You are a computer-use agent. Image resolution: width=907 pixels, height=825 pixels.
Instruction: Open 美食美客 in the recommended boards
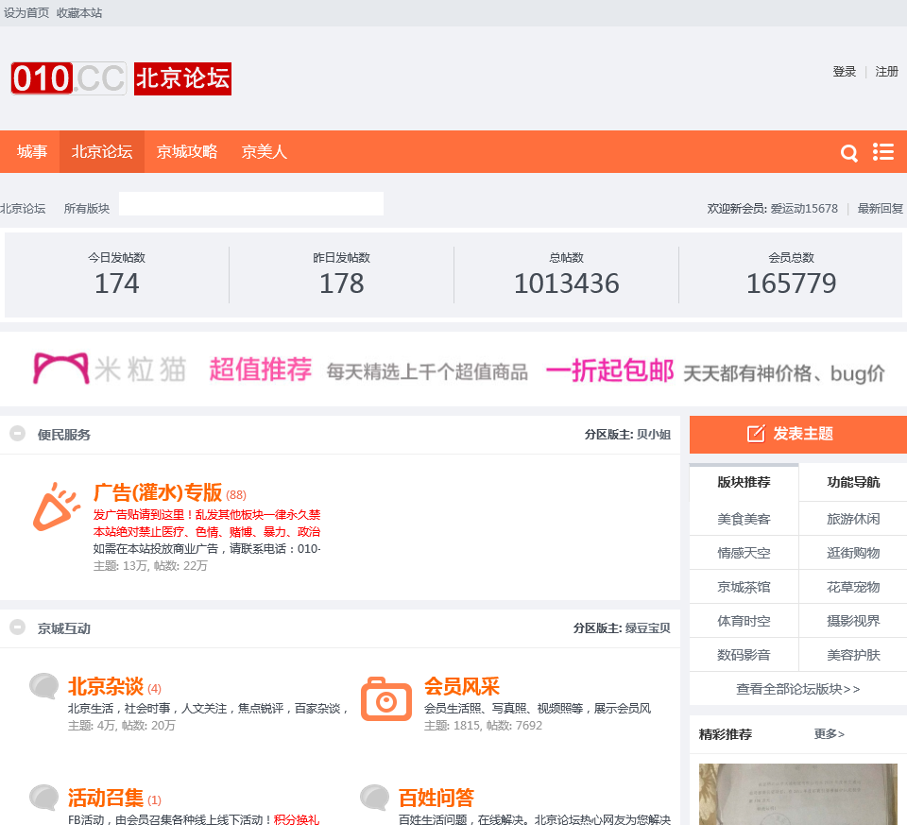pyautogui.click(x=744, y=519)
